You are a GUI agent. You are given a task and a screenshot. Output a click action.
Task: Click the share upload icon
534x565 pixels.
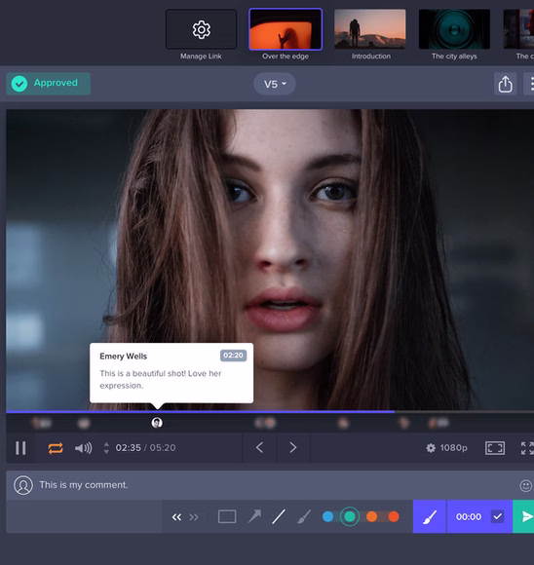[505, 84]
